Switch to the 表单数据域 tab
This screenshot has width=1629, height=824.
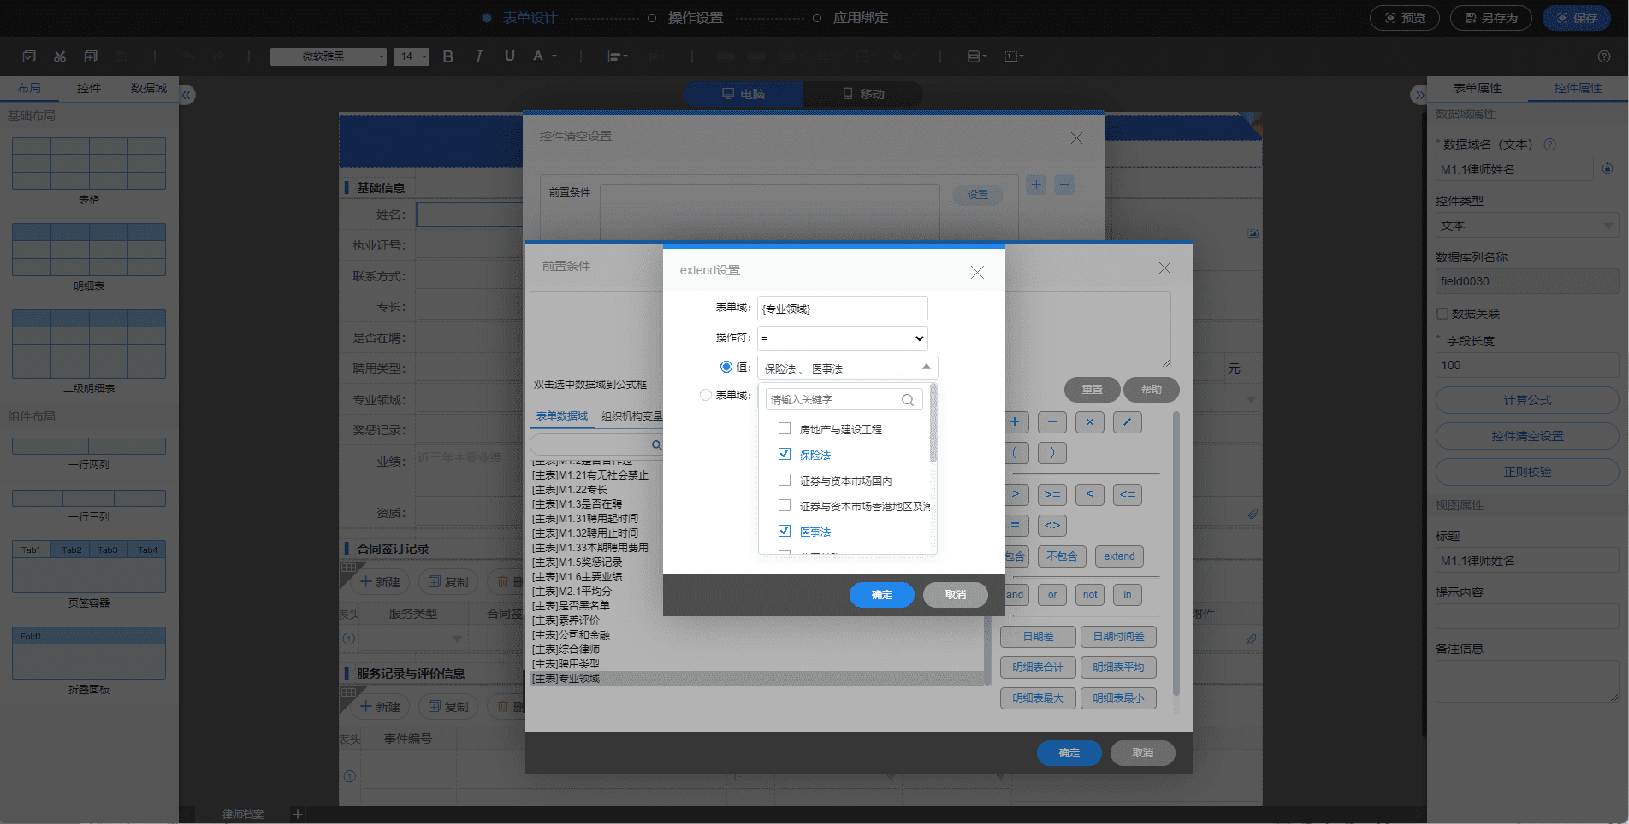click(x=562, y=416)
